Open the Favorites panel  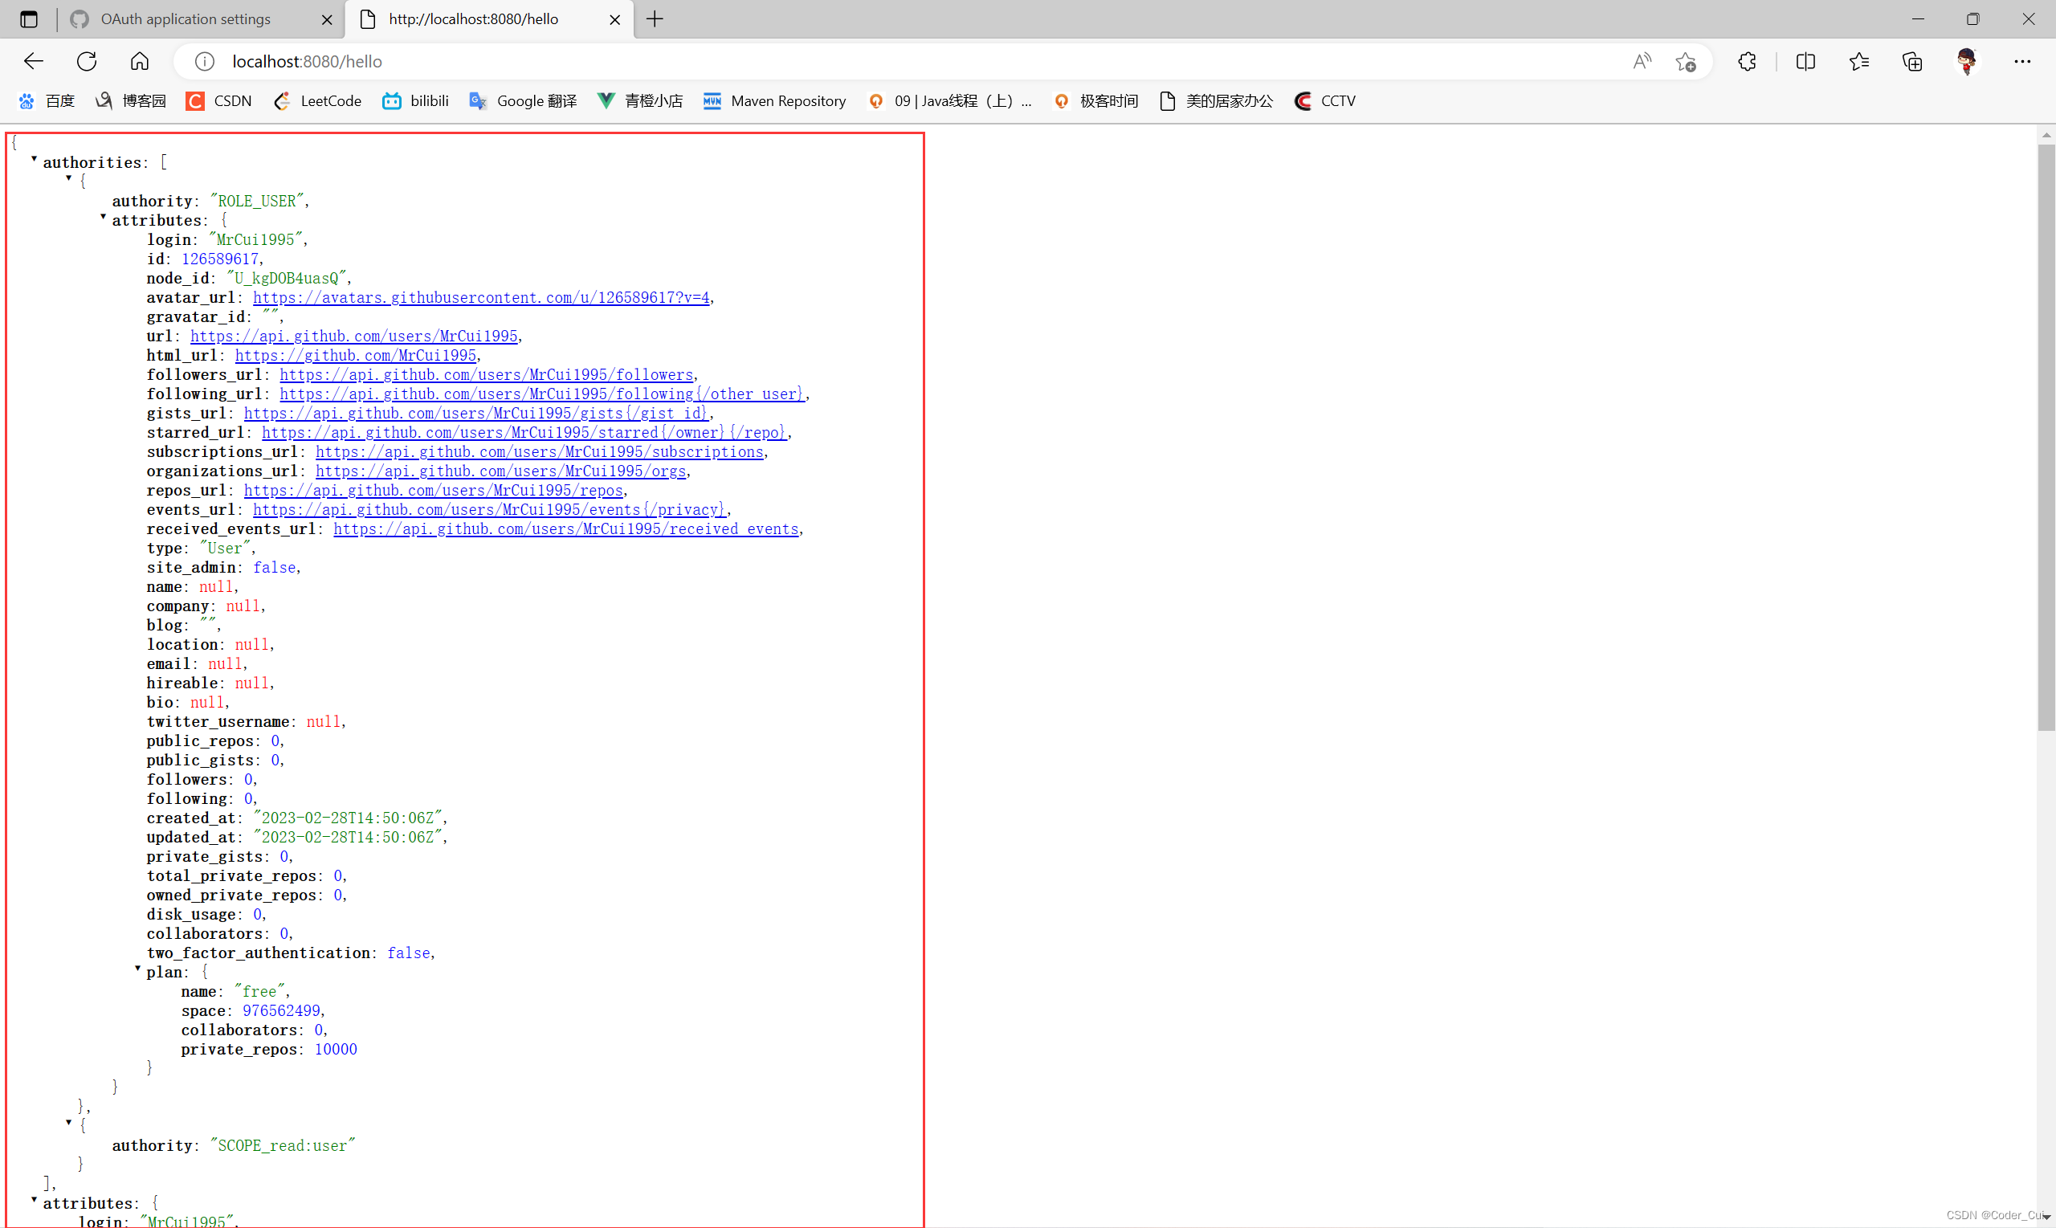pos(1859,61)
